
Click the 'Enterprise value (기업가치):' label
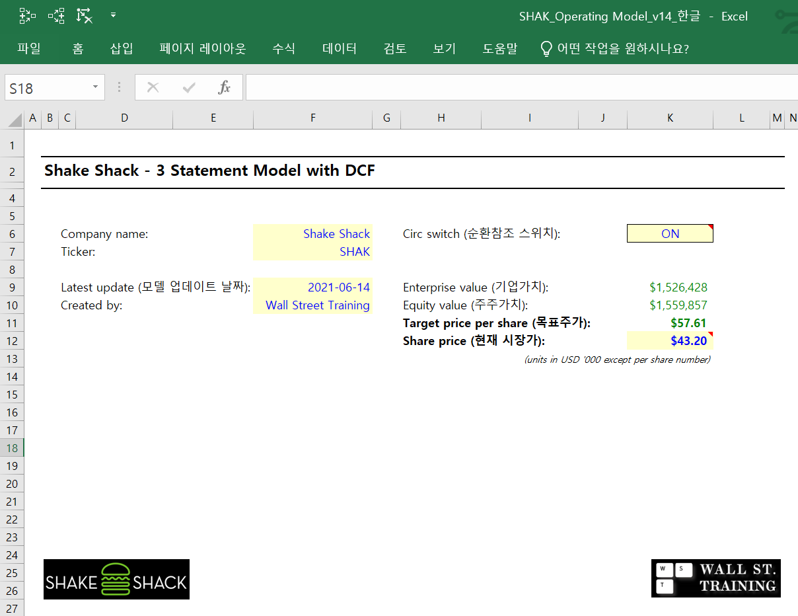476,288
